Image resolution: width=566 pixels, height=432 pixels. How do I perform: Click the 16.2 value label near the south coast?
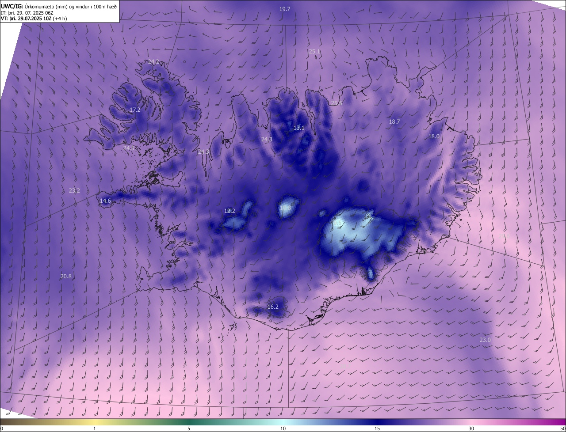(x=273, y=307)
